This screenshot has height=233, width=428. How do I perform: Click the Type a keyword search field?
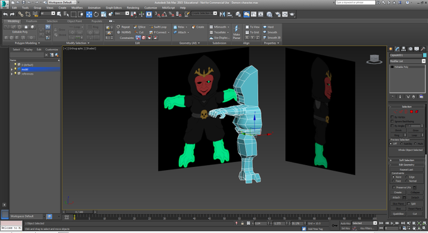pos(355,3)
